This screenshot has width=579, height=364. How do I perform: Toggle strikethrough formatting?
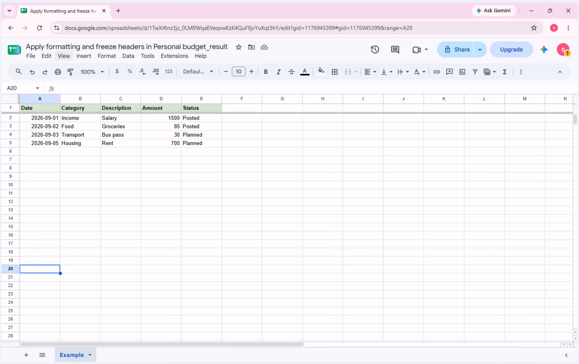(x=291, y=72)
